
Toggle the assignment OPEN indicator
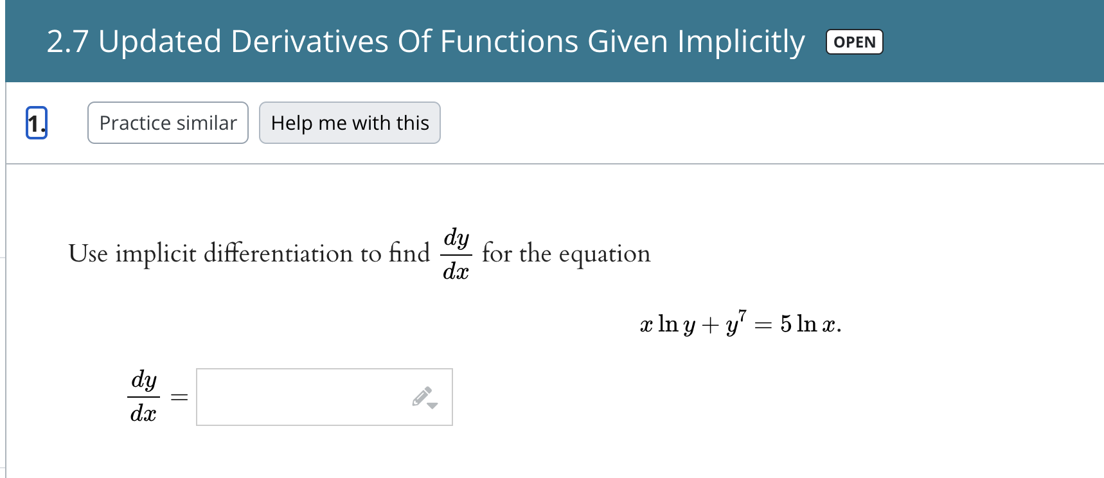(x=854, y=41)
